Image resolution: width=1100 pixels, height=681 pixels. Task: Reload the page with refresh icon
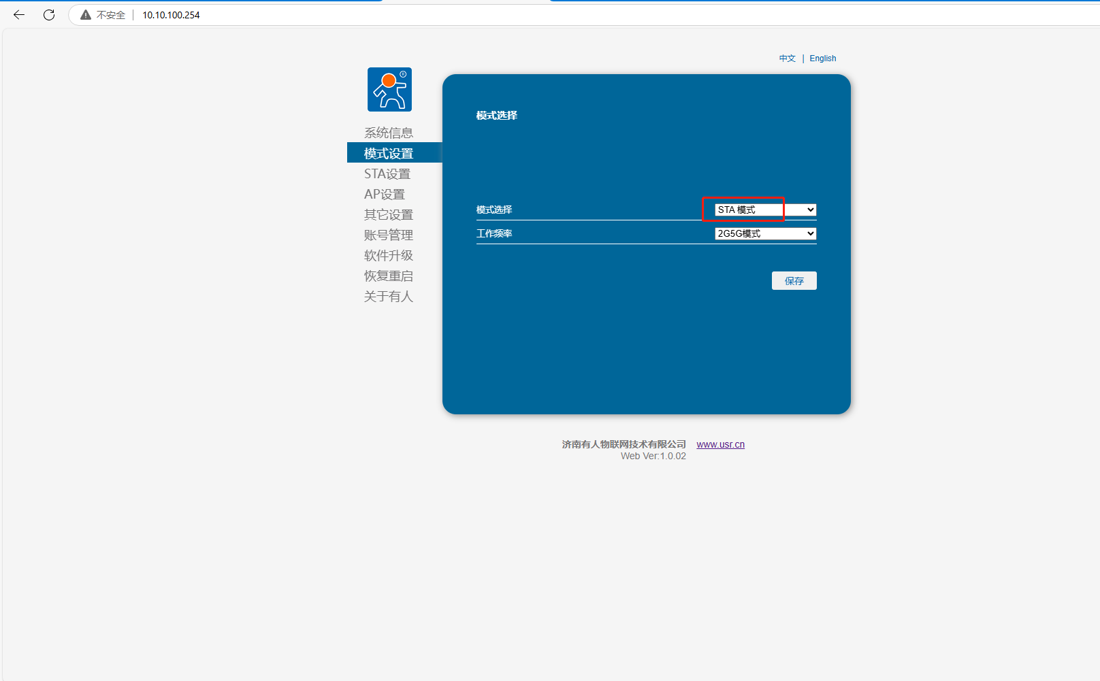(49, 15)
